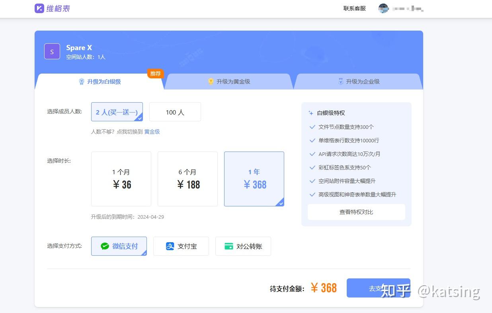492x313 pixels.
Task: Click the user avatar in header
Action: [x=383, y=8]
